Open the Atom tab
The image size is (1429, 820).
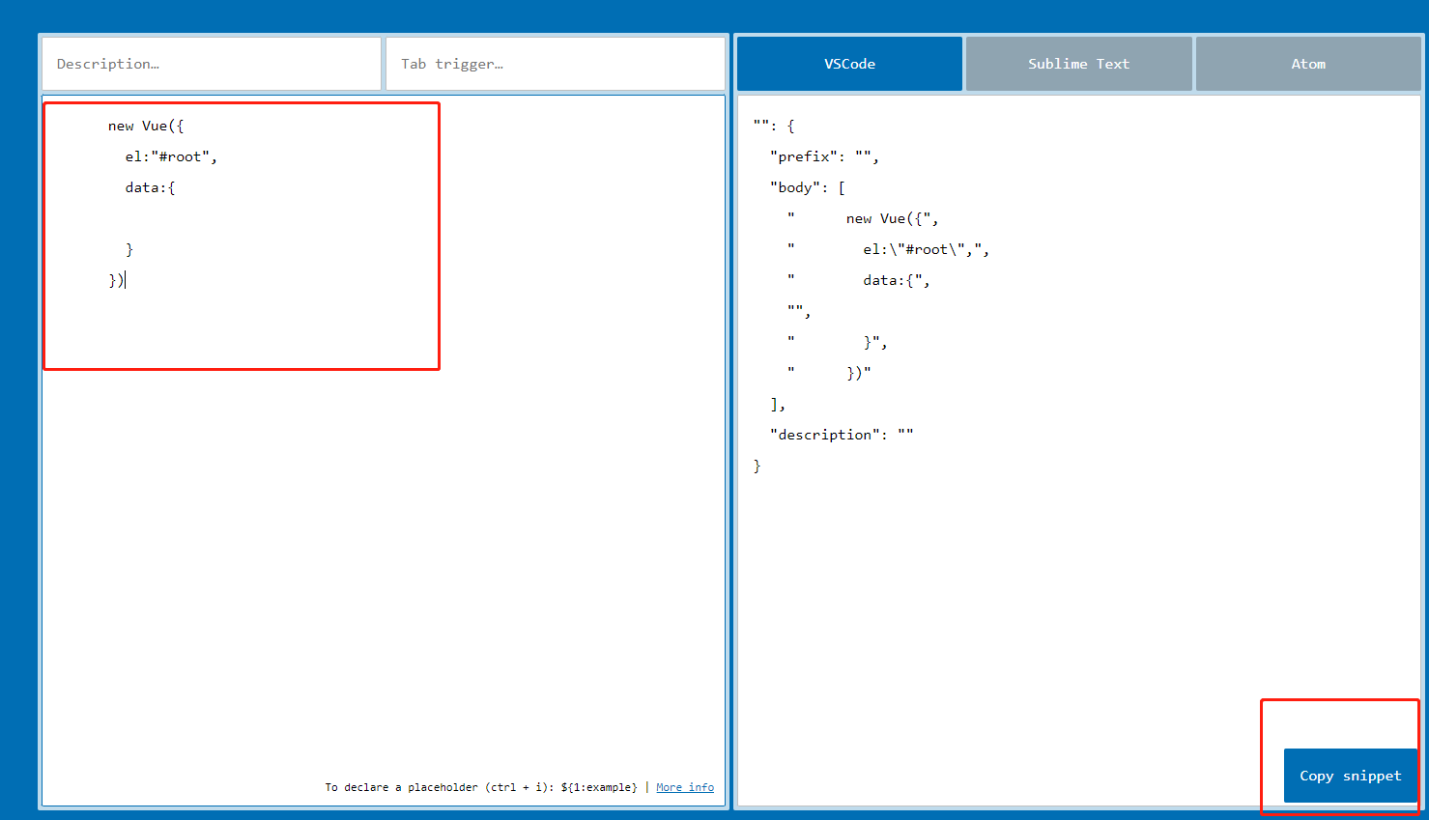pos(1308,64)
